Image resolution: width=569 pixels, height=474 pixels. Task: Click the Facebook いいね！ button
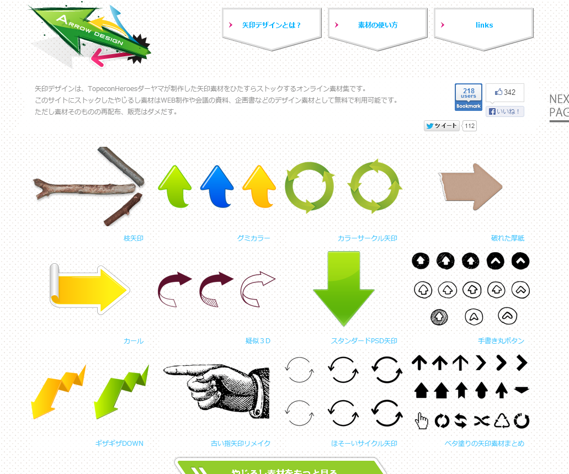coord(505,111)
